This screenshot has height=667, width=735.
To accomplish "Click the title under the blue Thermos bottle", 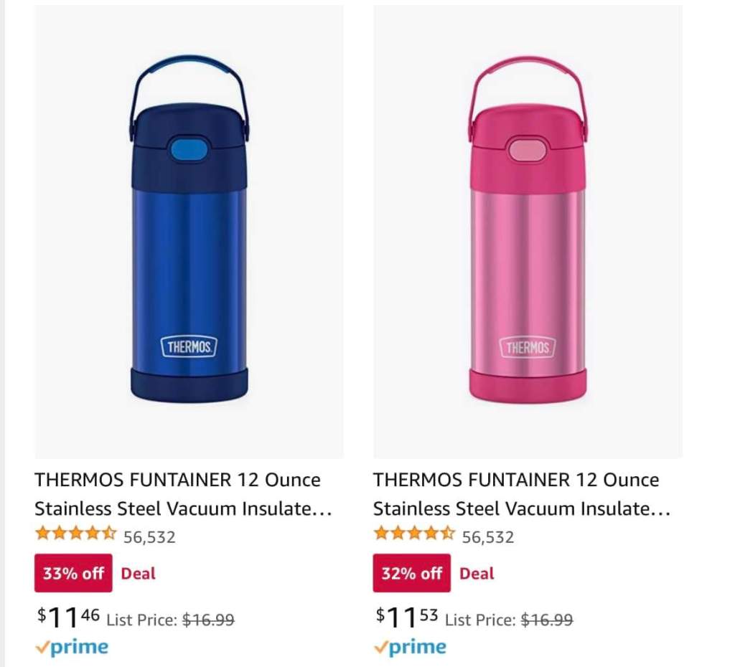I will (183, 494).
